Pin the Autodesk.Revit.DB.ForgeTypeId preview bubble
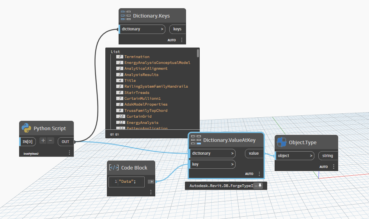The width and height of the screenshot is (369, 219). (260, 185)
